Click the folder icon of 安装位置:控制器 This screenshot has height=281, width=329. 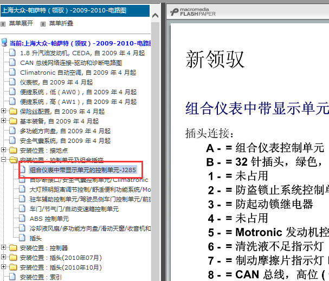tap(13, 247)
